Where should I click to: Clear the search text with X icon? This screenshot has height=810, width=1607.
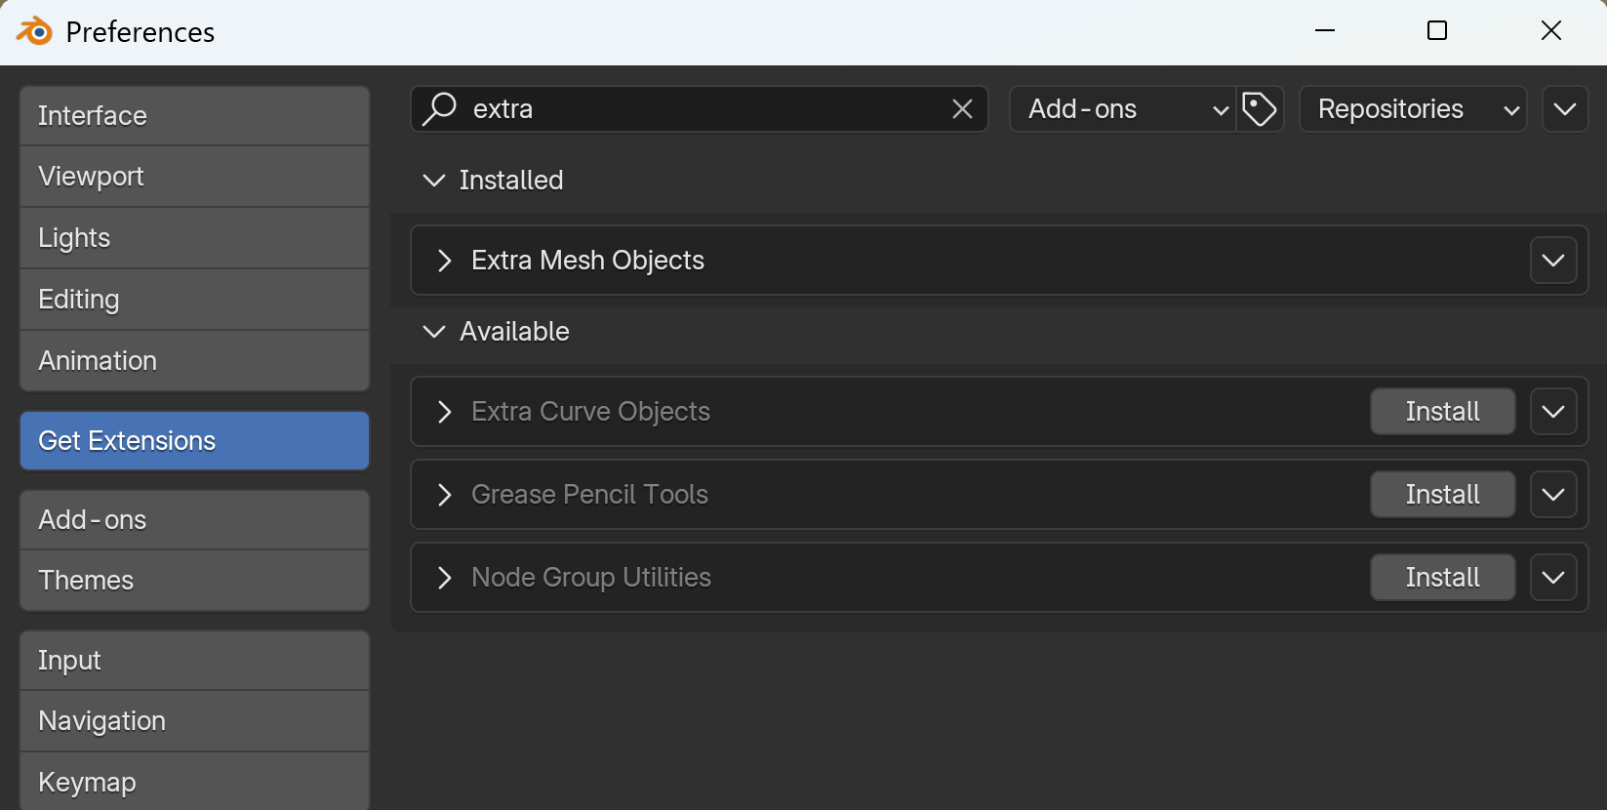962,108
